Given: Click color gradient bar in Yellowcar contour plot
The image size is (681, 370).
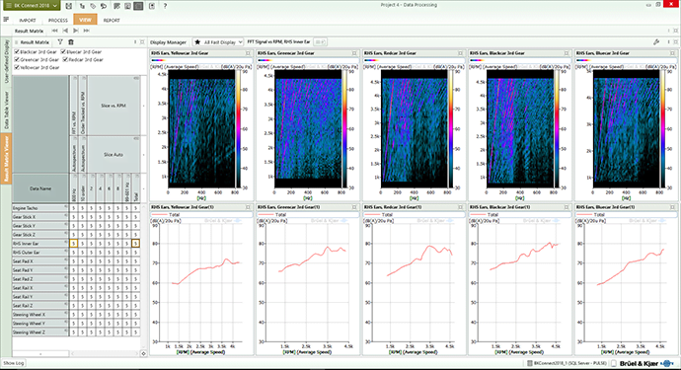Looking at the screenshot, I should pyautogui.click(x=158, y=60).
